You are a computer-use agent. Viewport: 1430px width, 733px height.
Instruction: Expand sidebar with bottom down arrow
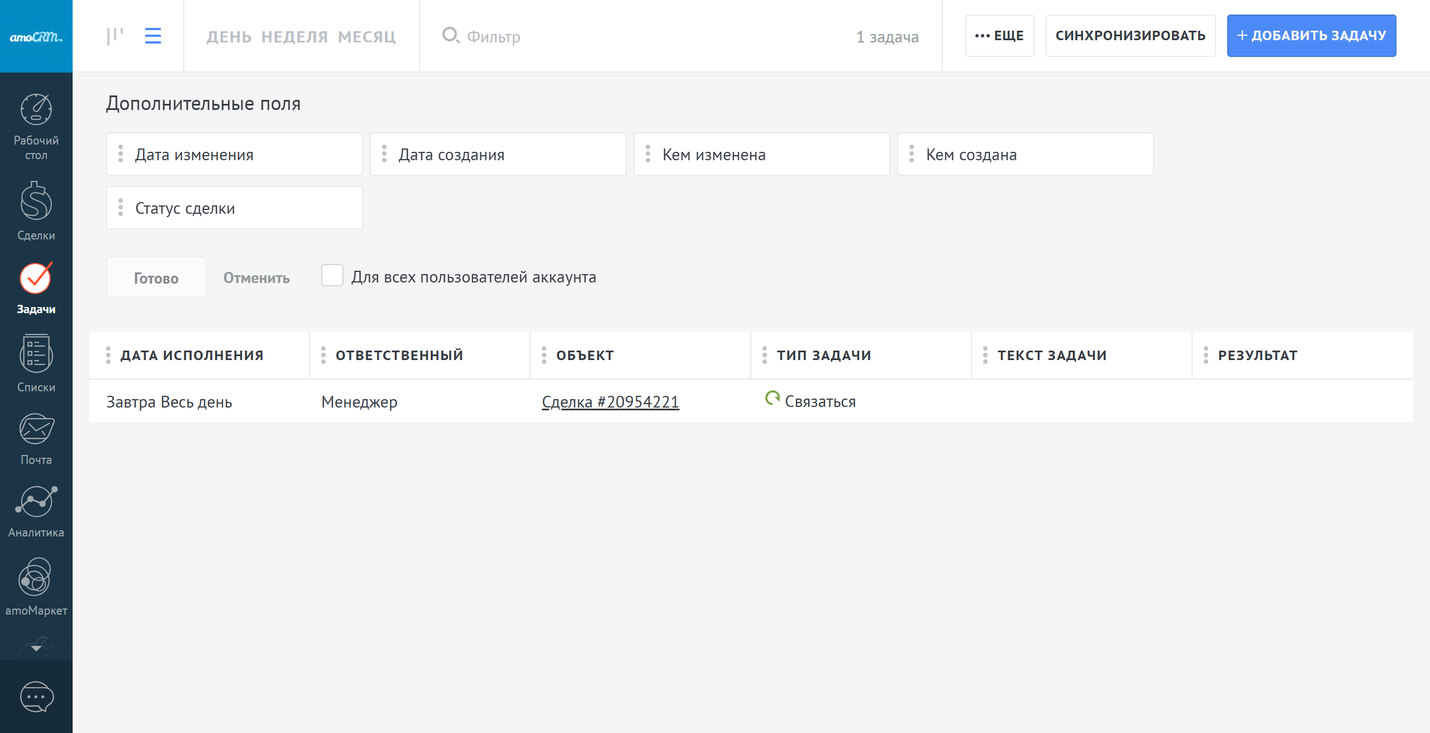[36, 648]
